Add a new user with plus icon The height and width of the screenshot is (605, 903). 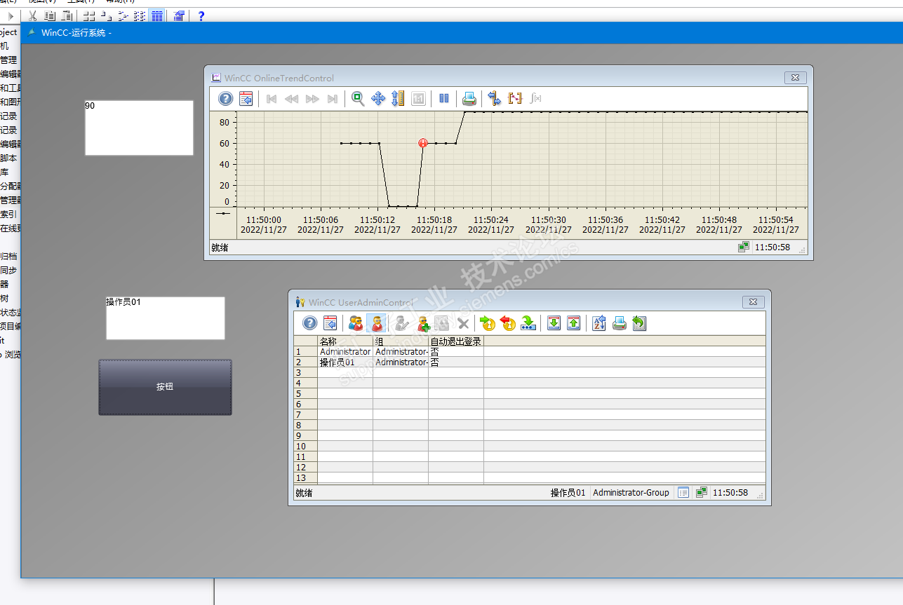(x=423, y=323)
